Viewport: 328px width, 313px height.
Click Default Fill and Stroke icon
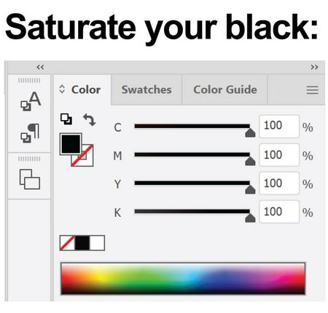pos(66,119)
